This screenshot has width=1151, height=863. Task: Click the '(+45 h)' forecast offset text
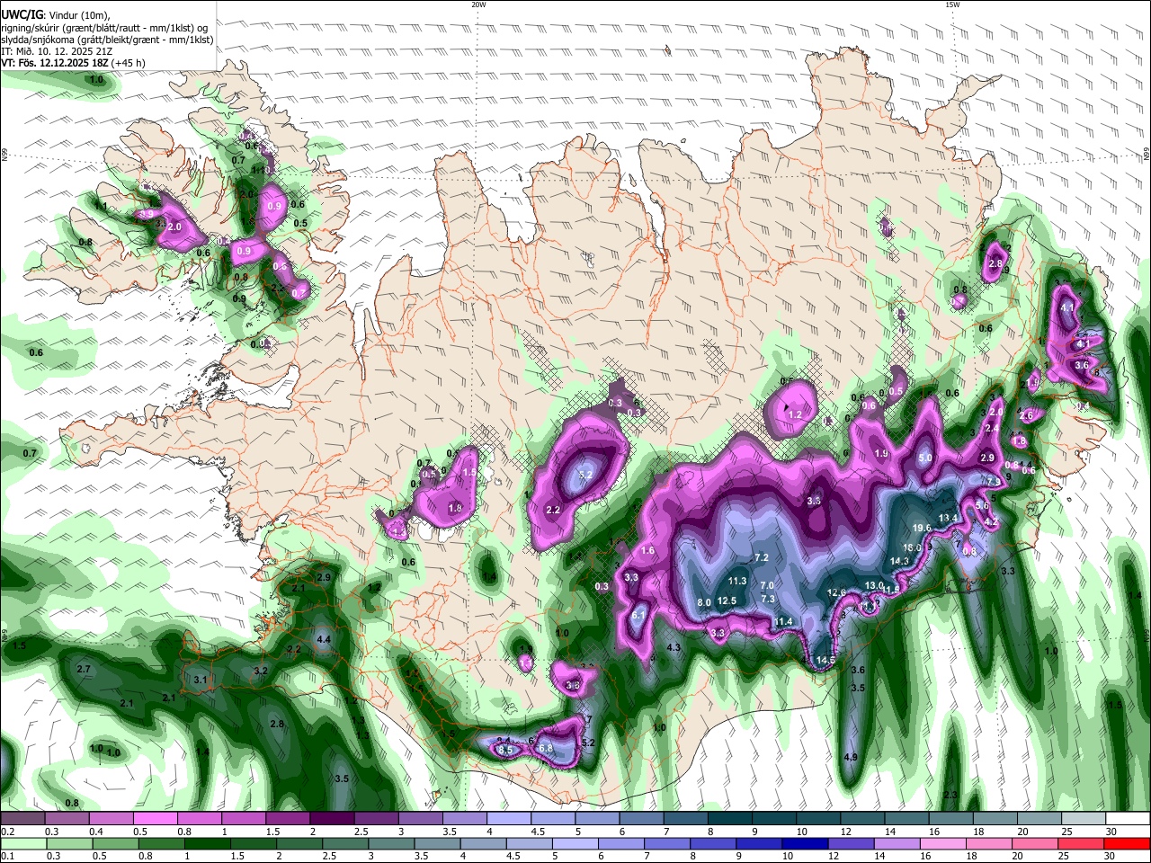[x=129, y=63]
